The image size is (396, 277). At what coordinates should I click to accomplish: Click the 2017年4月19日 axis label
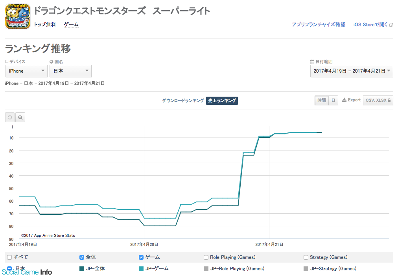23,244
